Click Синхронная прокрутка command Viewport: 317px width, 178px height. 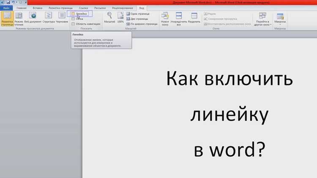click(220, 19)
